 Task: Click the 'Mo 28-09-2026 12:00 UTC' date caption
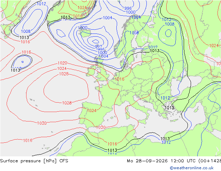161,161
